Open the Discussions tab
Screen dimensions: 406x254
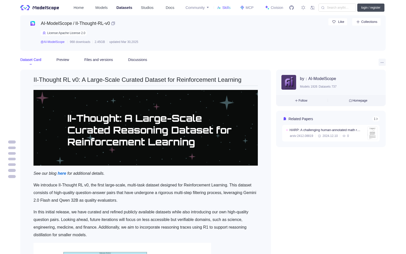[138, 60]
